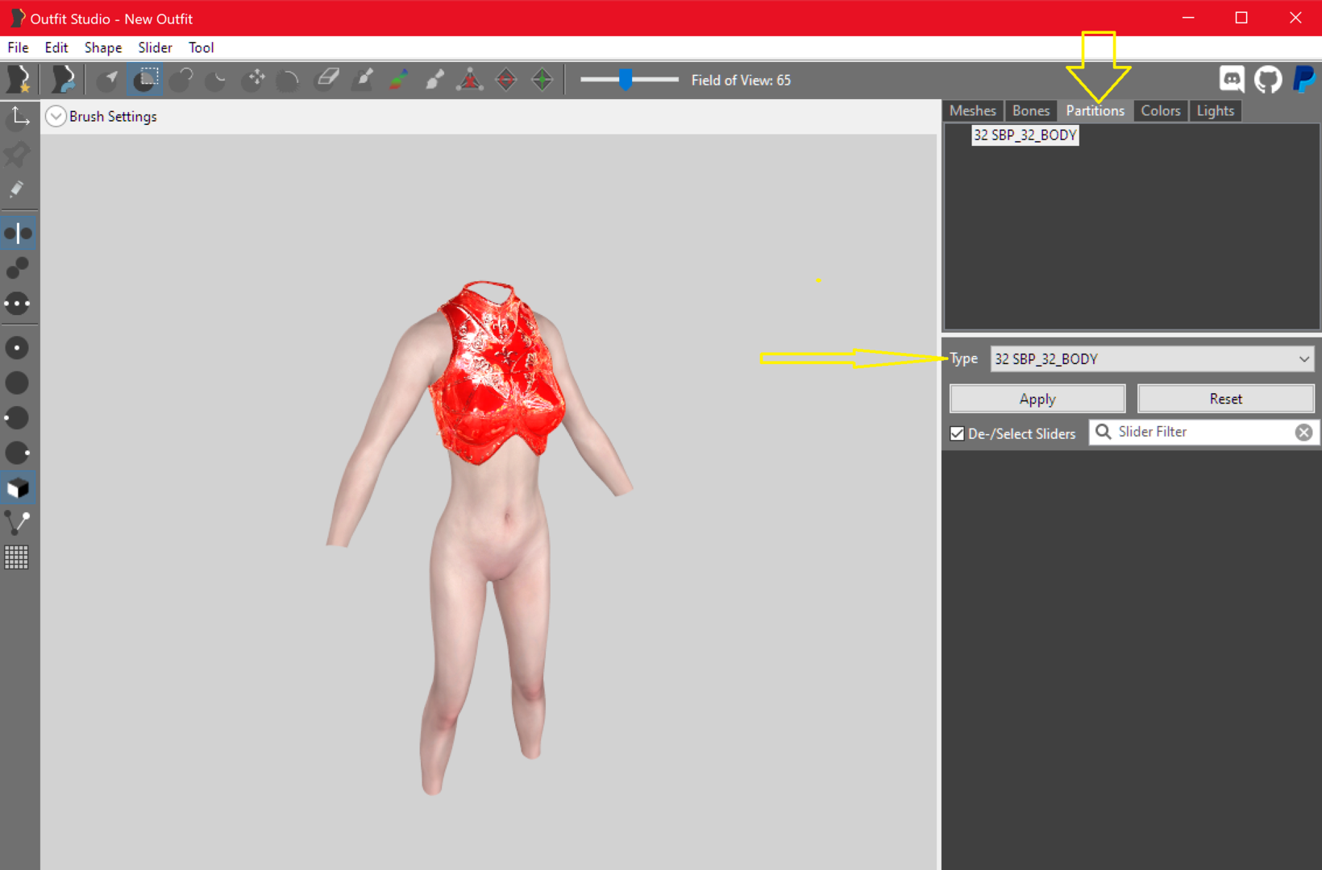Click the Apply button

click(1037, 399)
